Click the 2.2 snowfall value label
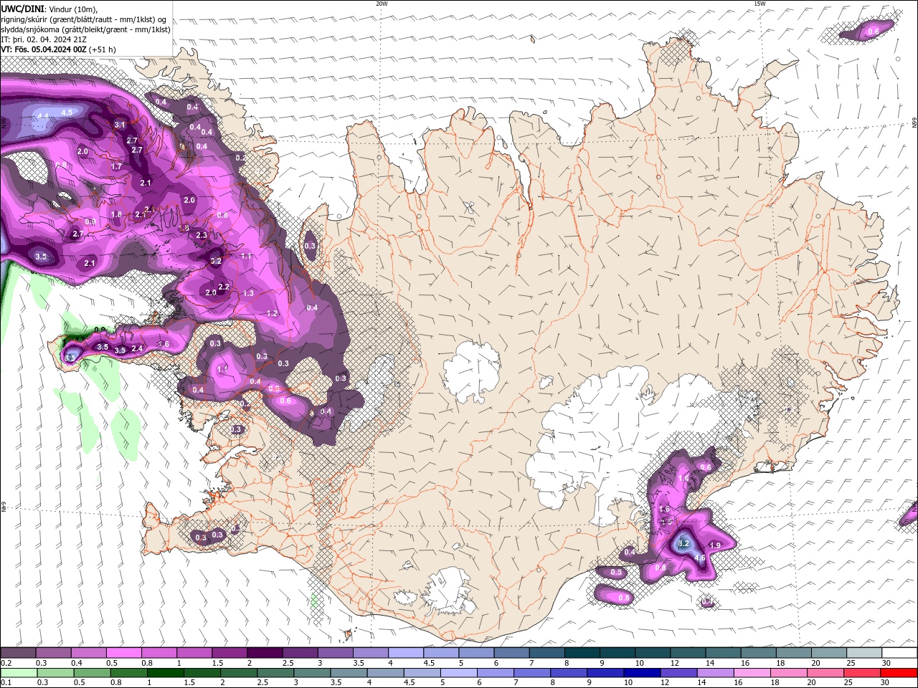Screen dimensions: 918x688 click(x=223, y=287)
